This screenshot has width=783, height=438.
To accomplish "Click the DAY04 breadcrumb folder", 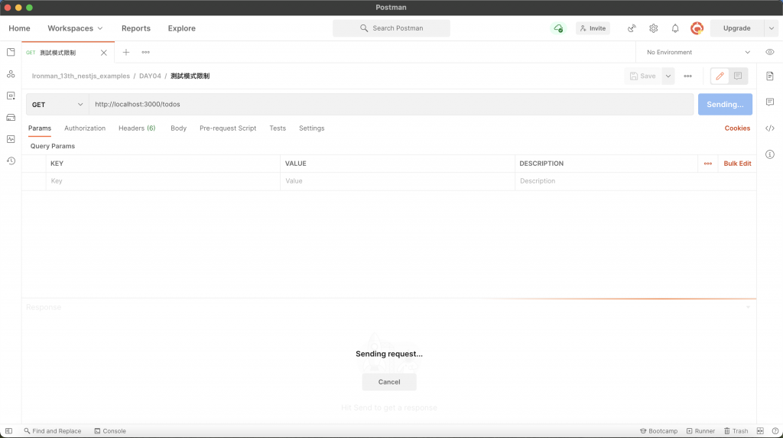I will tap(150, 76).
